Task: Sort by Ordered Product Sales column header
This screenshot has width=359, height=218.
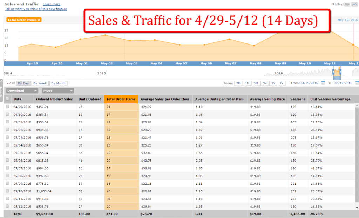Action: [54, 99]
